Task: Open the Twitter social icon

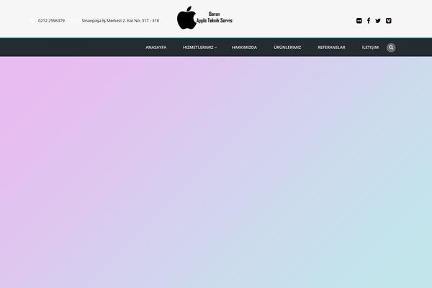Action: click(378, 21)
